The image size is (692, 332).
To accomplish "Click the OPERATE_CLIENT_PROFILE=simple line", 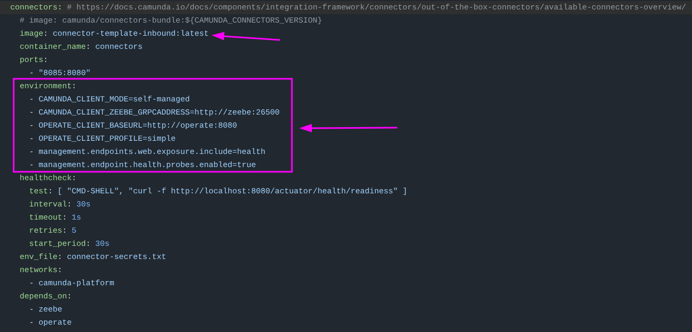I will tap(107, 139).
